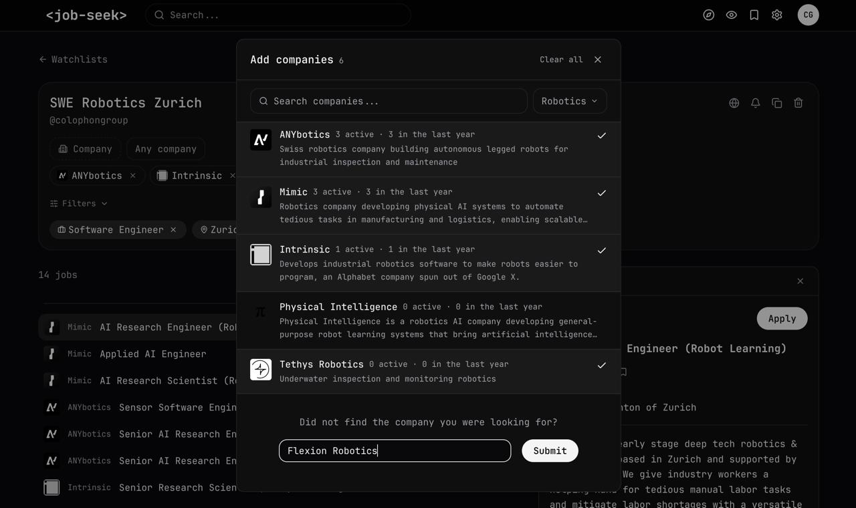Open the settings gear icon
This screenshot has height=508, width=856.
coord(777,15)
